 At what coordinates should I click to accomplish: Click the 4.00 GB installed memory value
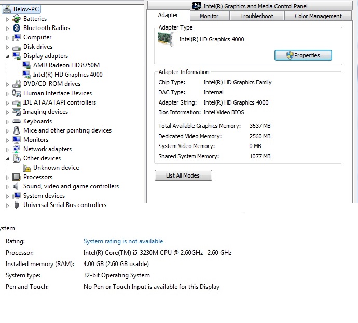tap(116, 264)
